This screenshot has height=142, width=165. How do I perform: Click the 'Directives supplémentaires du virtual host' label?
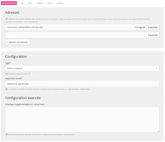click(25, 104)
